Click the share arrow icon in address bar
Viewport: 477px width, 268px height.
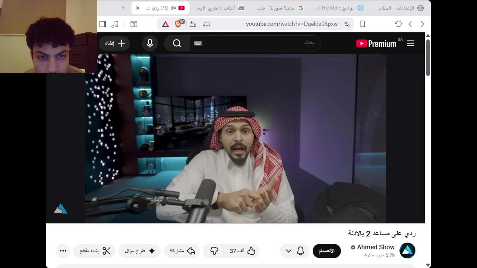click(x=193, y=24)
